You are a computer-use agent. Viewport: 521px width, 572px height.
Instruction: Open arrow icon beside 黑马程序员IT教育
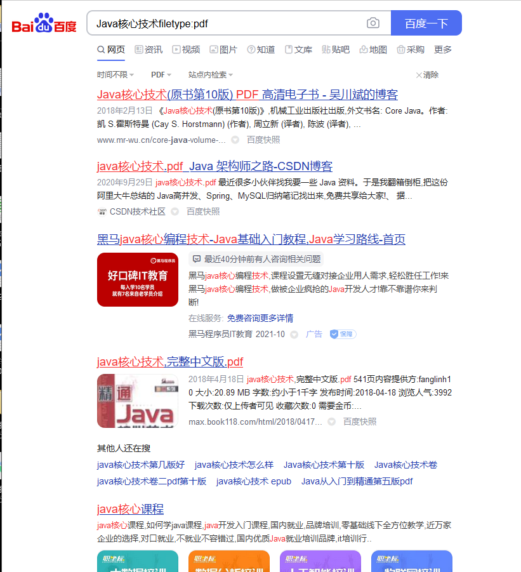(x=294, y=335)
